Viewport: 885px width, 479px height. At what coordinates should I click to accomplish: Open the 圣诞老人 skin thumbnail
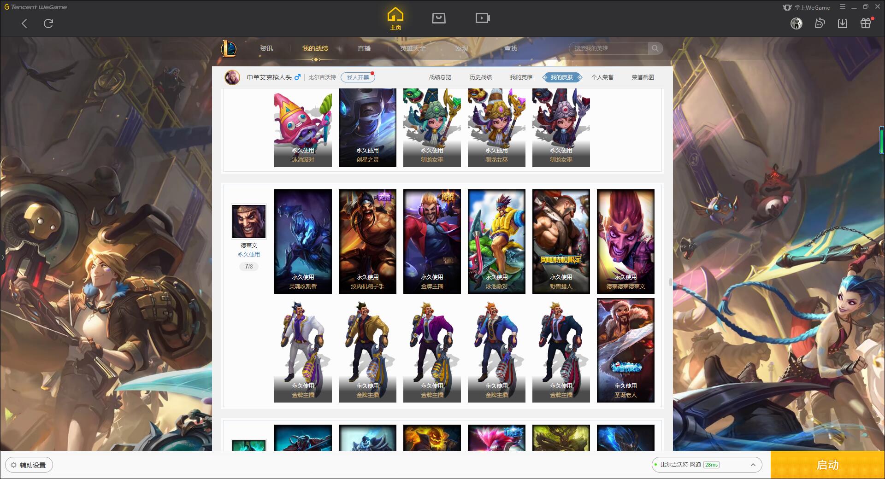click(x=625, y=350)
